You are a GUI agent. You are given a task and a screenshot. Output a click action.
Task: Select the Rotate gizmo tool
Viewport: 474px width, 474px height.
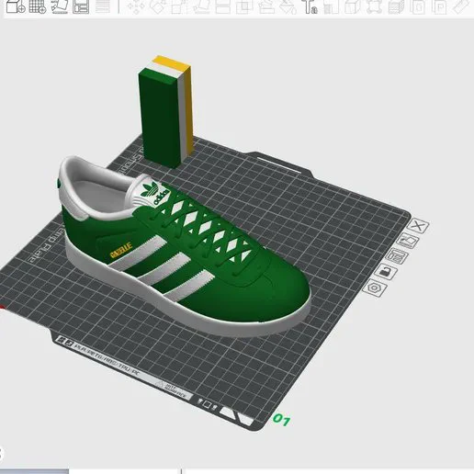pyautogui.click(x=158, y=7)
